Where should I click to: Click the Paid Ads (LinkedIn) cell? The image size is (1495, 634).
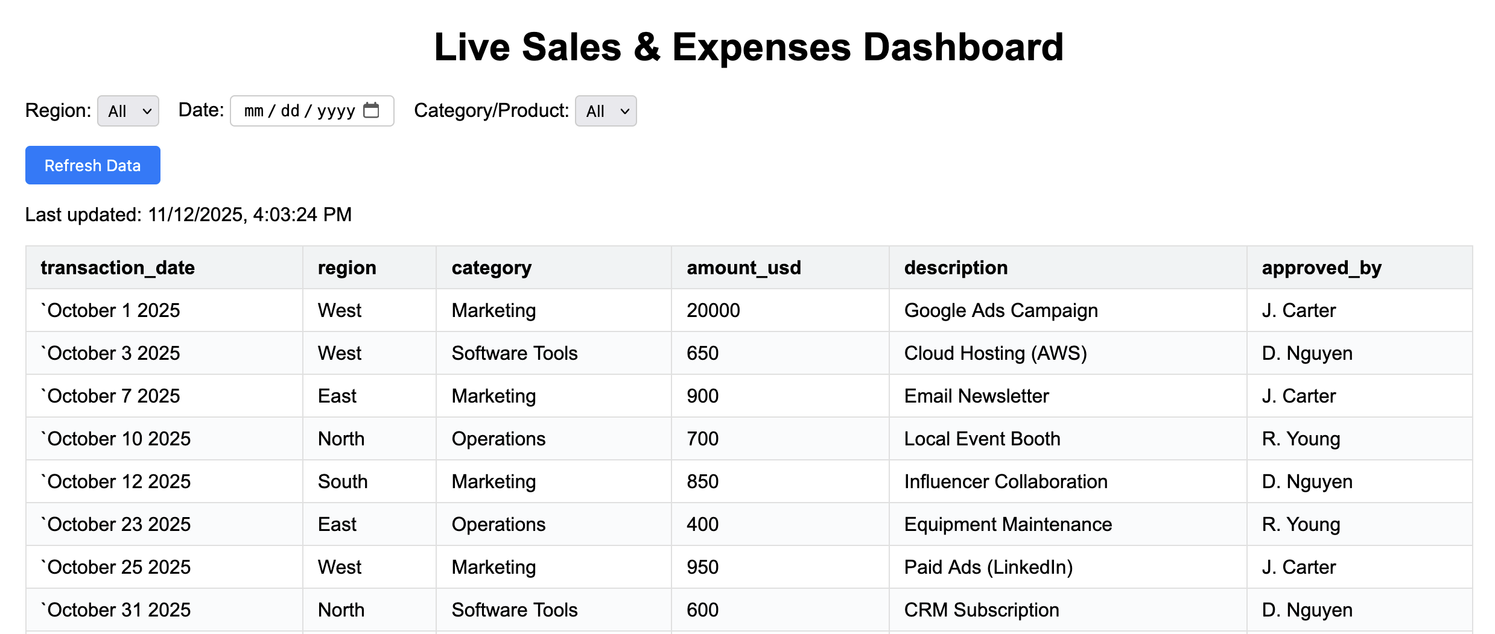988,567
